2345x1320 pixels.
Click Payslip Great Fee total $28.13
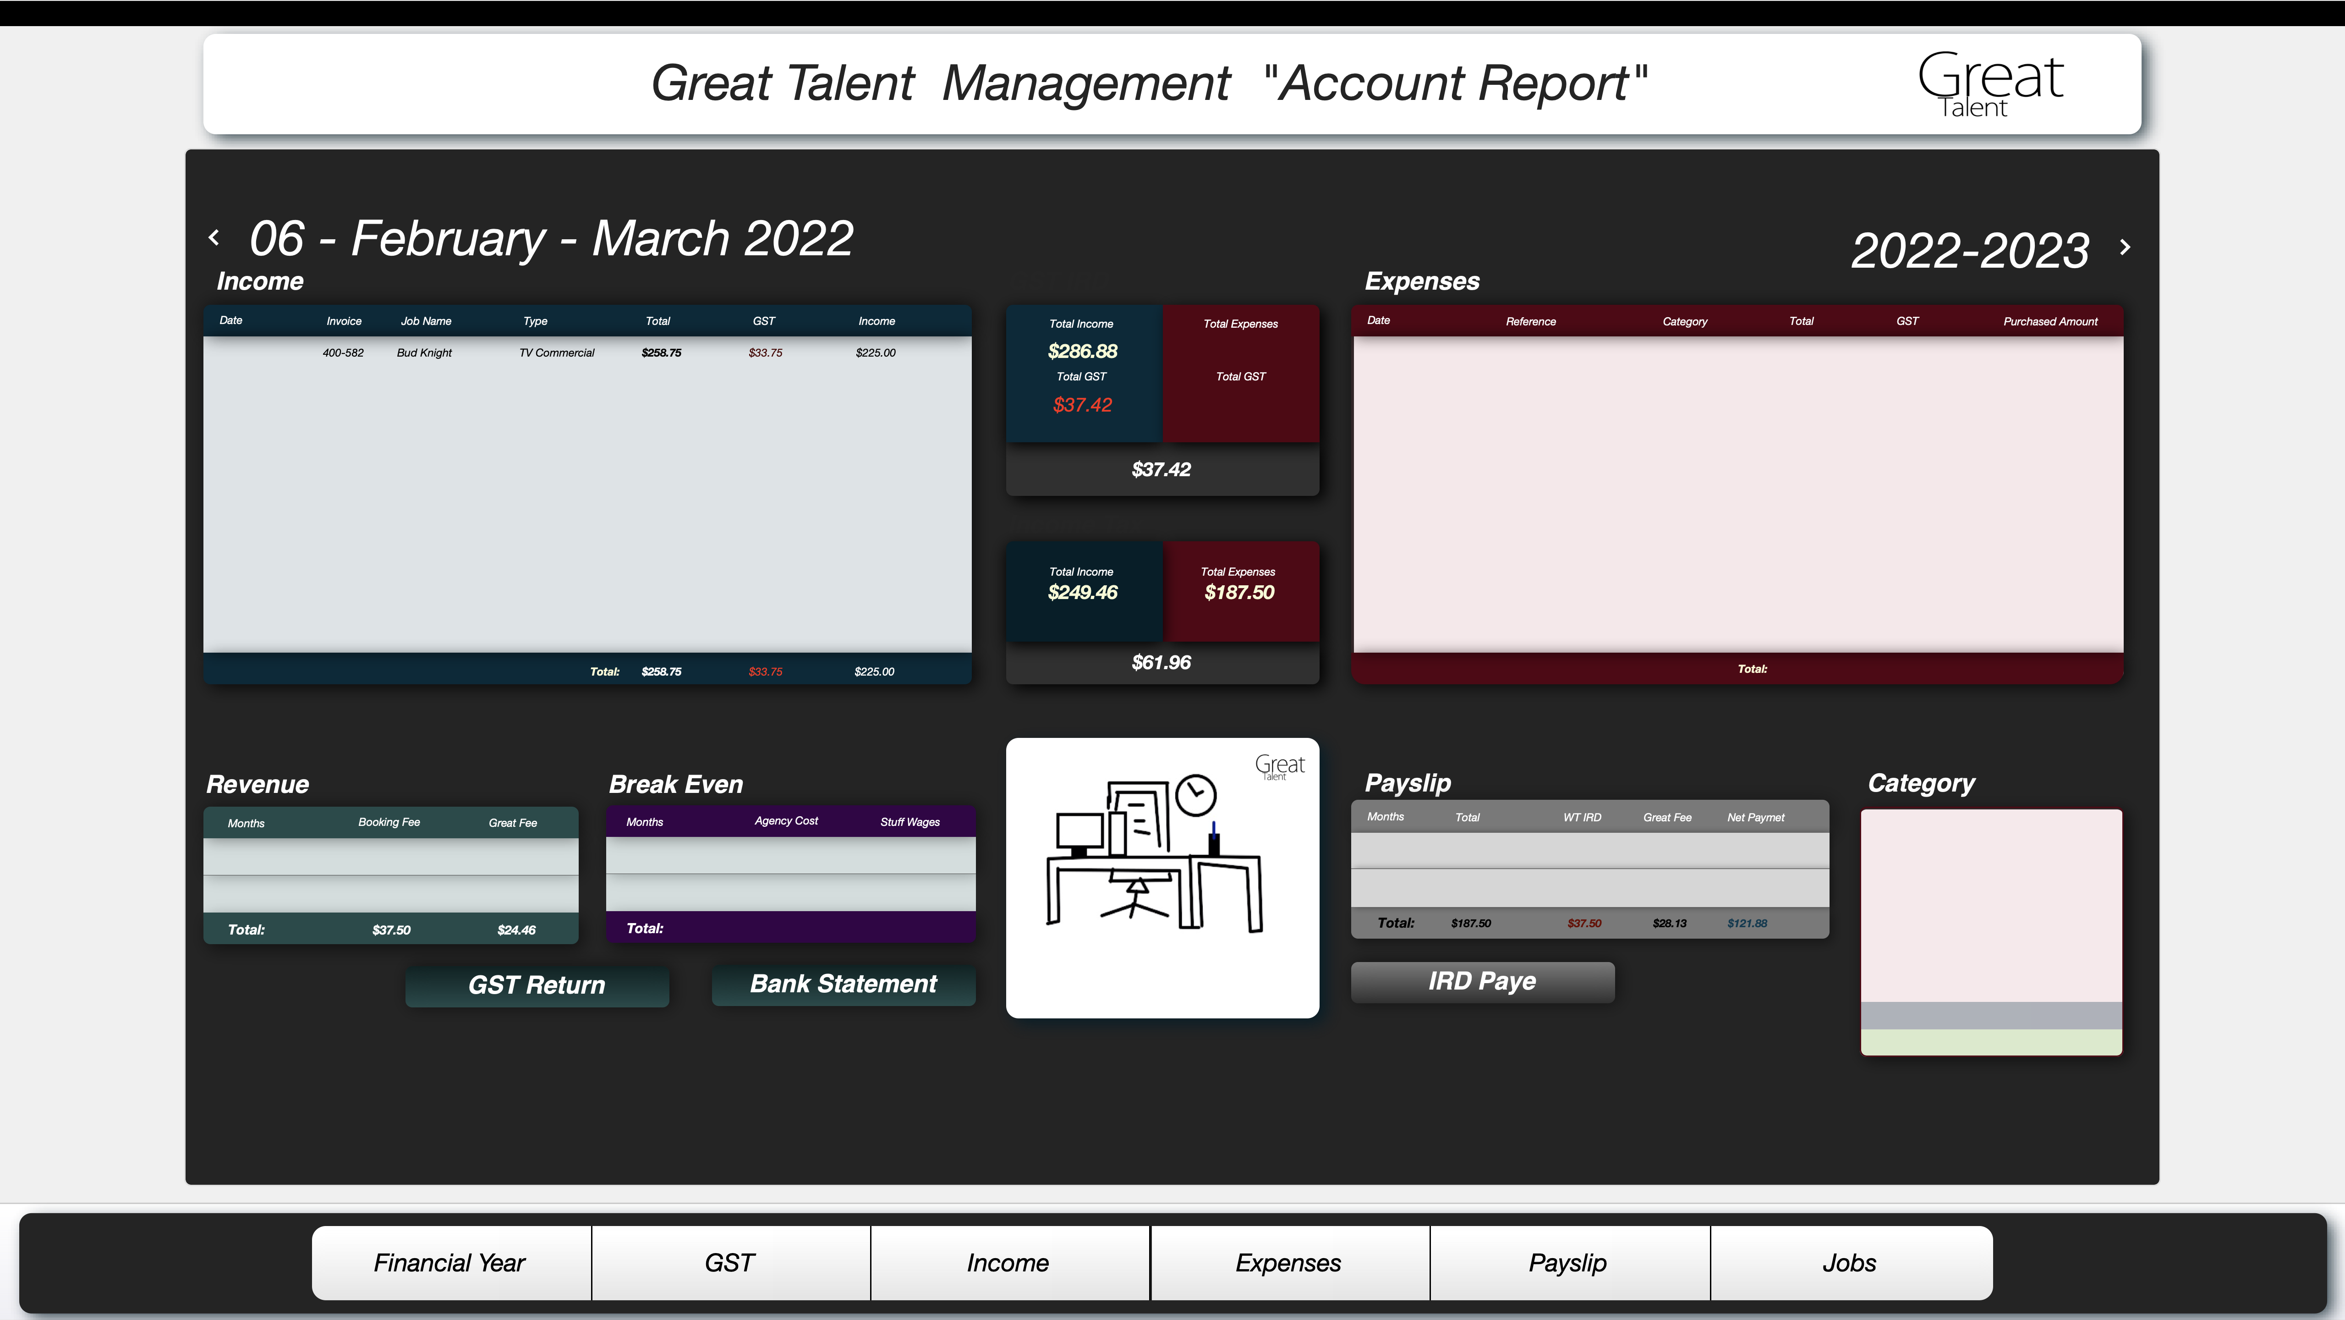tap(1670, 923)
